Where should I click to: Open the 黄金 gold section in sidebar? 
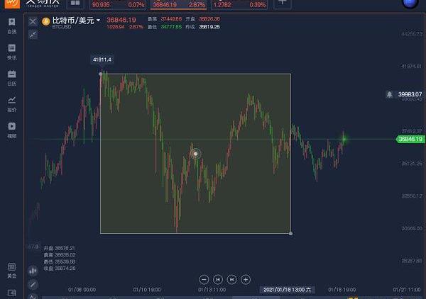11,270
